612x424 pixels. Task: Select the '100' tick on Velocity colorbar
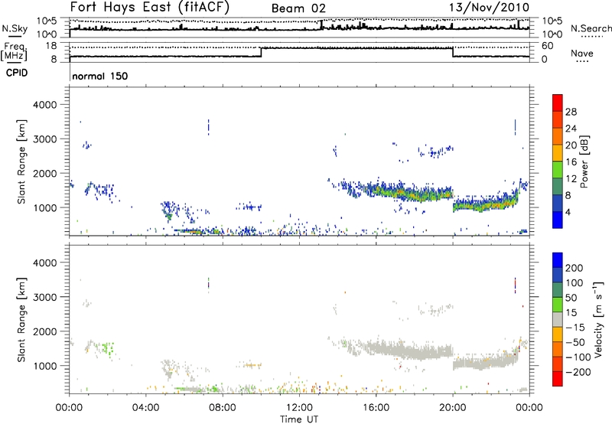click(575, 282)
